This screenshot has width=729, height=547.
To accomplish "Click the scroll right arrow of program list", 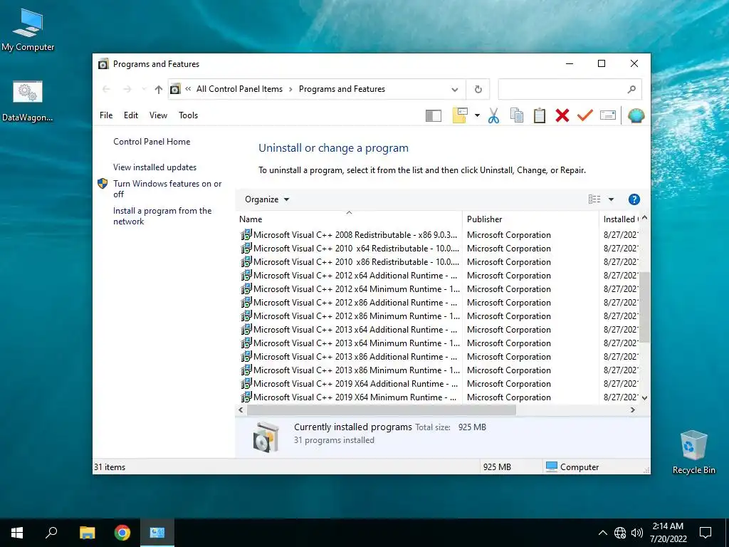I will (x=632, y=410).
